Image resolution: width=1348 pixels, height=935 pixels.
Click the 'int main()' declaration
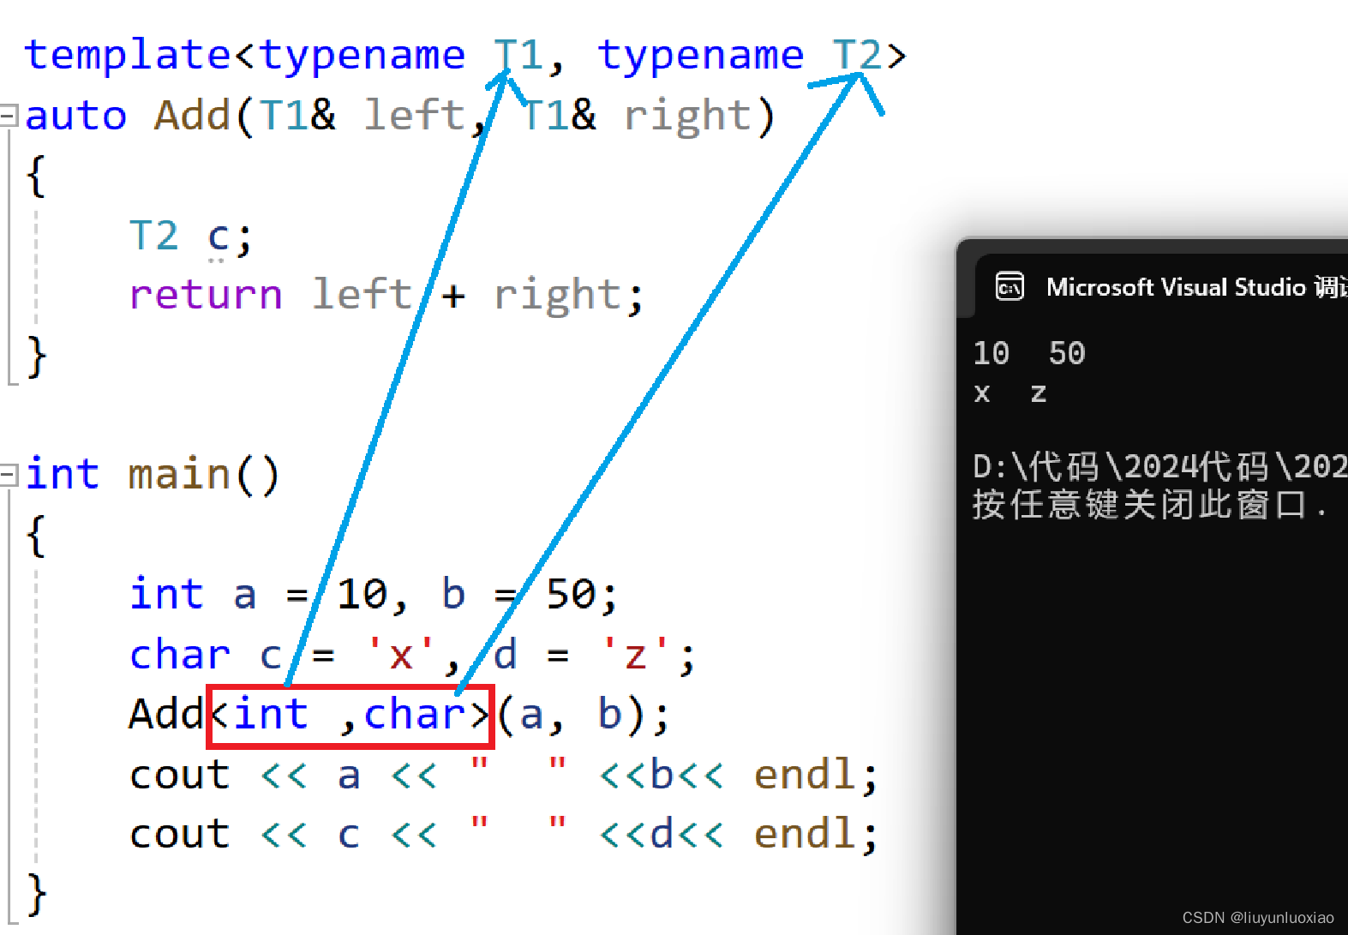[x=153, y=474]
